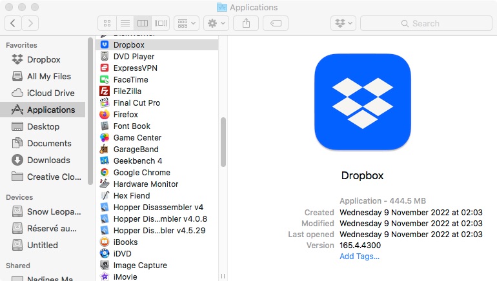Select the Réservé au… volume
The height and width of the screenshot is (281, 497).
(x=43, y=228)
